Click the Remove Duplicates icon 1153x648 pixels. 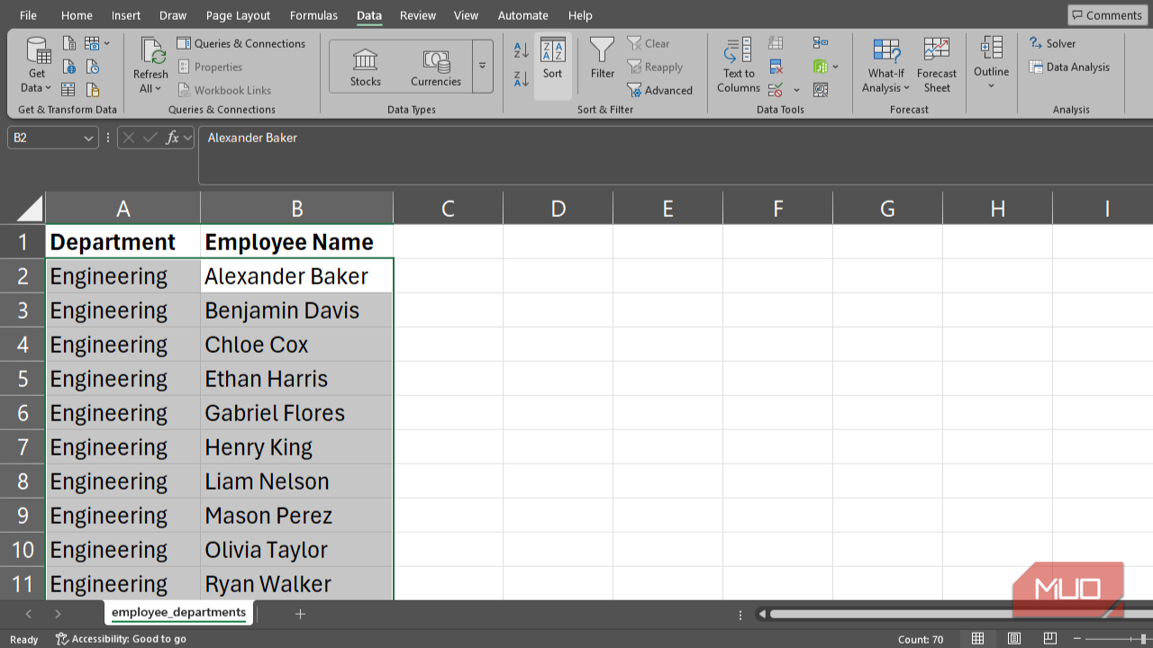point(776,67)
